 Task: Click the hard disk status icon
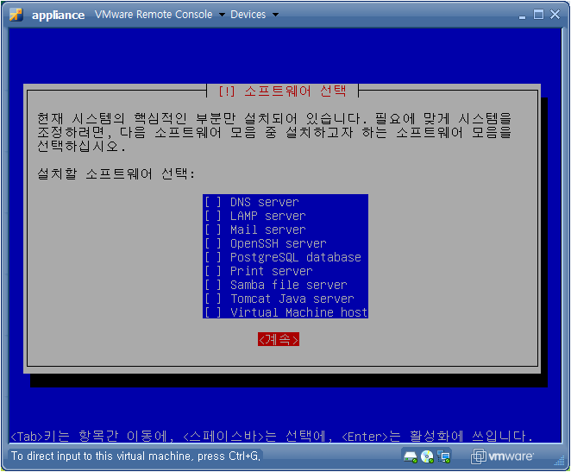(411, 456)
